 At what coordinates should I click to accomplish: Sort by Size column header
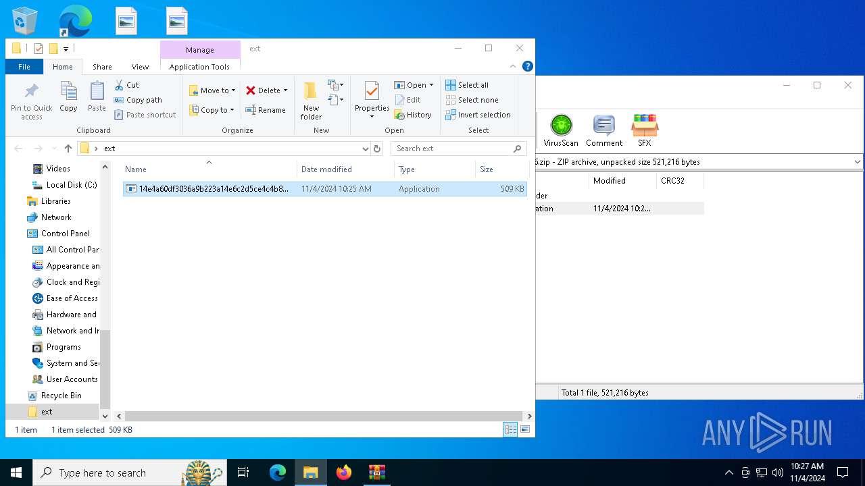coord(501,169)
